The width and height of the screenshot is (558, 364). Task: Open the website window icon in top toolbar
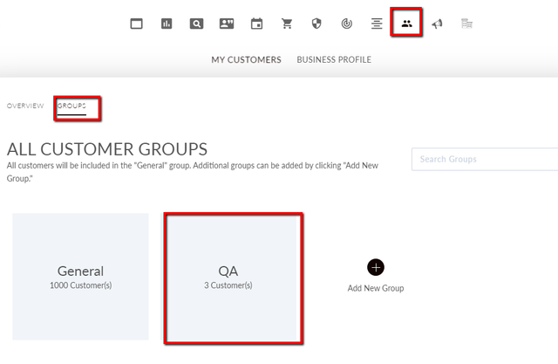(136, 24)
